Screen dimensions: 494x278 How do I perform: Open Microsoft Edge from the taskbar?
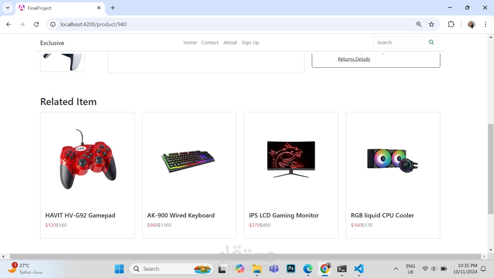coord(308,269)
